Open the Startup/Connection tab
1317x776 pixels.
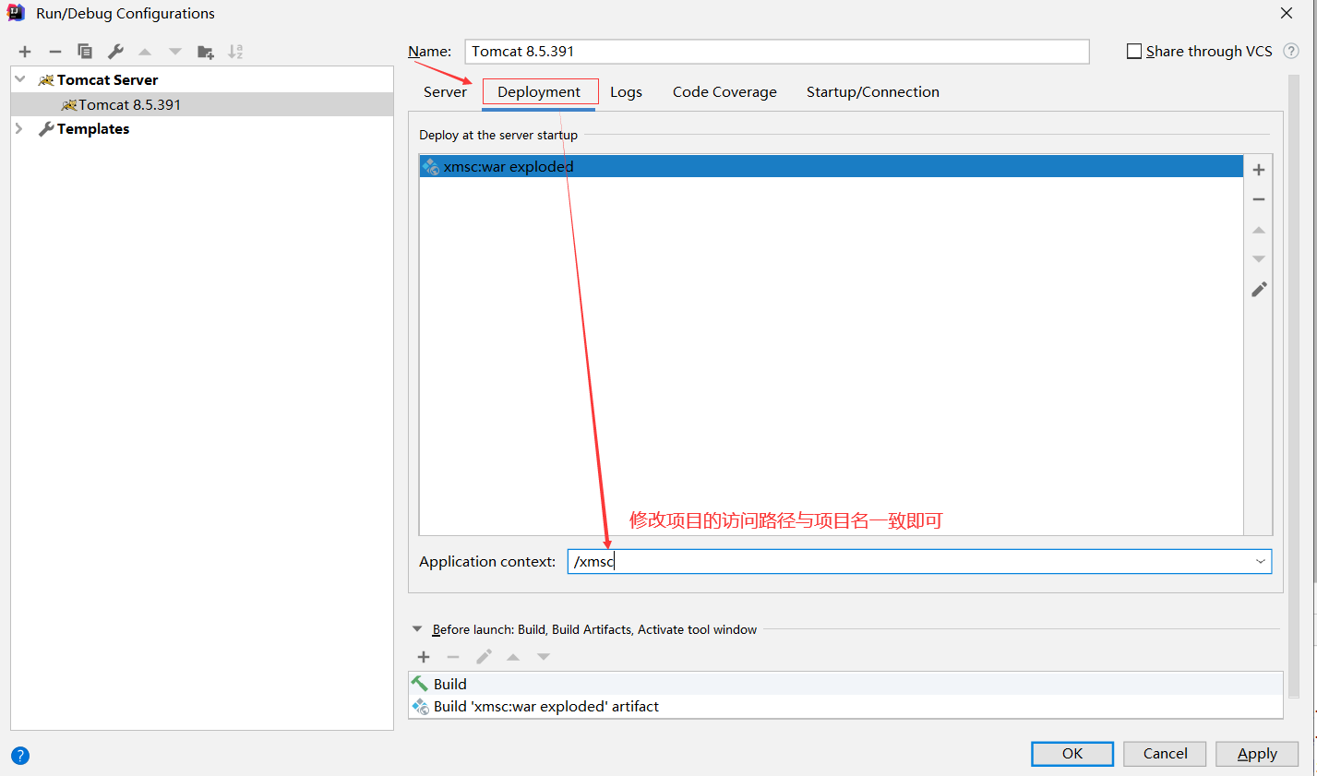tap(872, 92)
